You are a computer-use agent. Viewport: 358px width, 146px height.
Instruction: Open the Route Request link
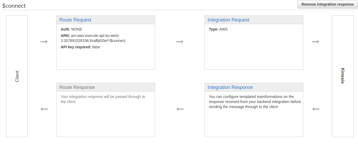(x=75, y=20)
